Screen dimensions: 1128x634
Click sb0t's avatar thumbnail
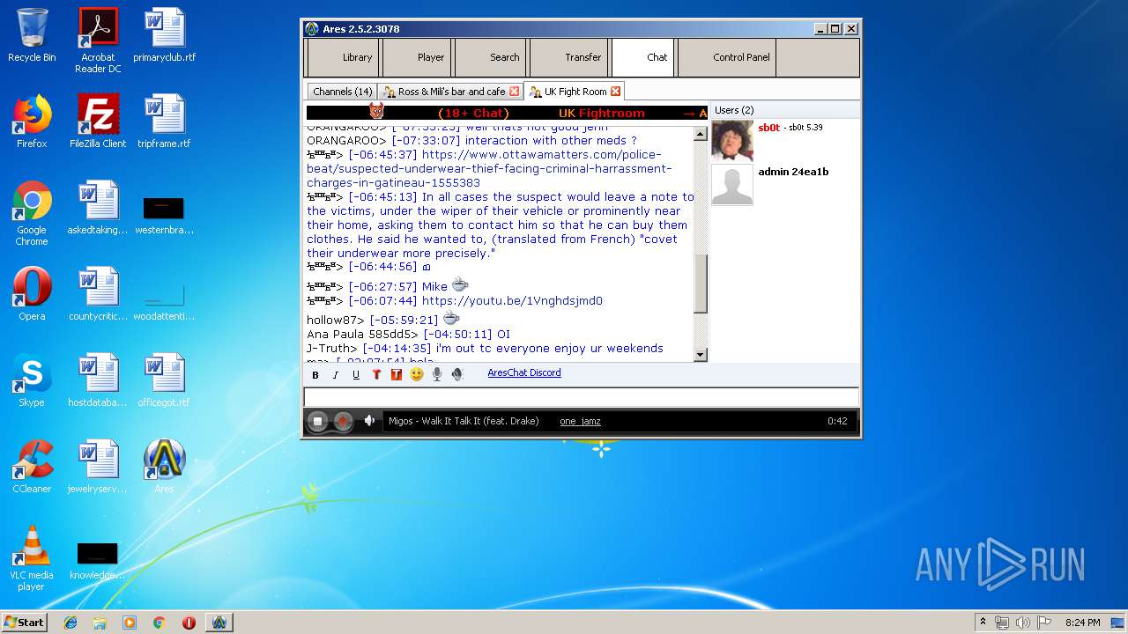click(732, 141)
